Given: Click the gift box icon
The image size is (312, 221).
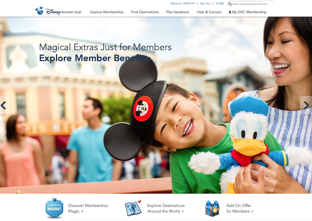Looking at the screenshot, I should click(212, 209).
